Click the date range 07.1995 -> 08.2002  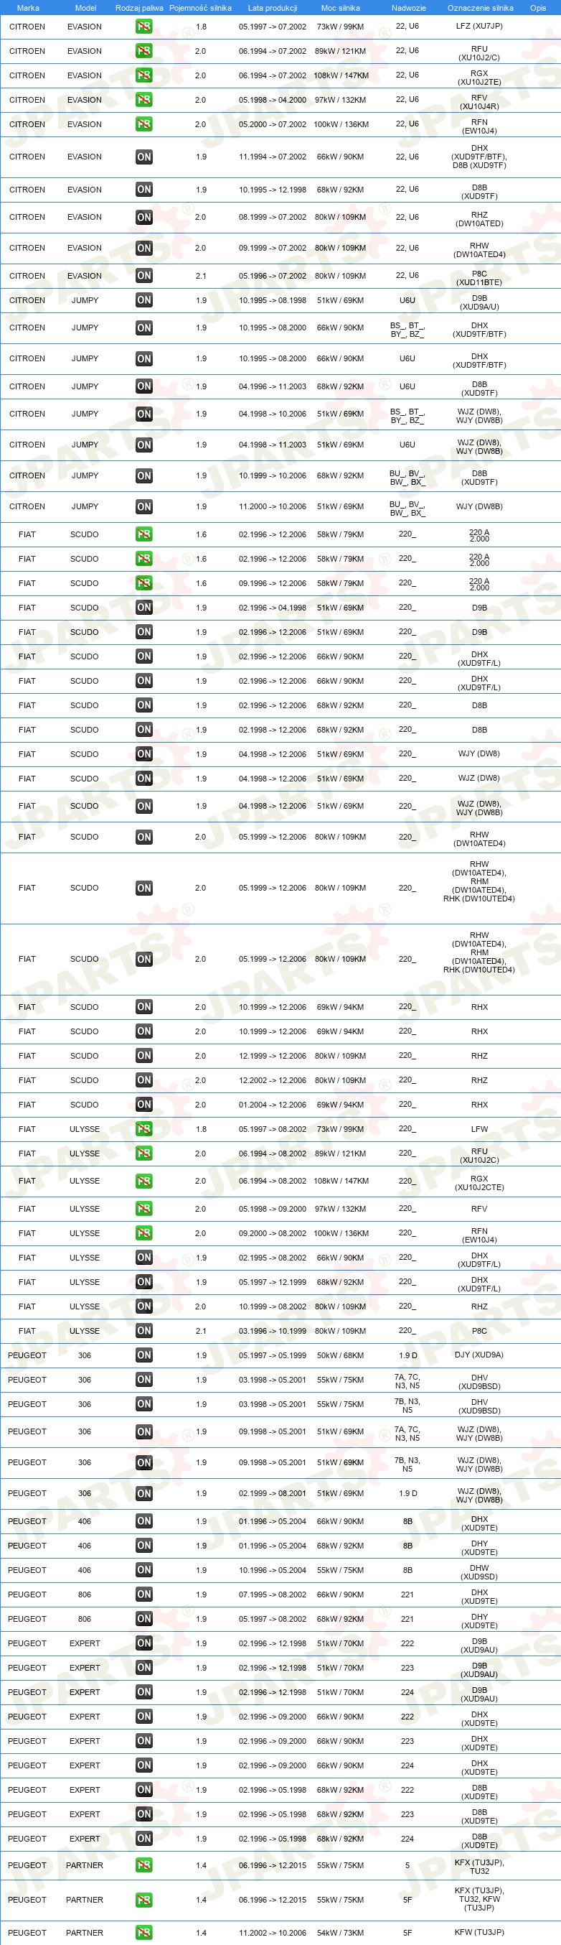point(272,1594)
